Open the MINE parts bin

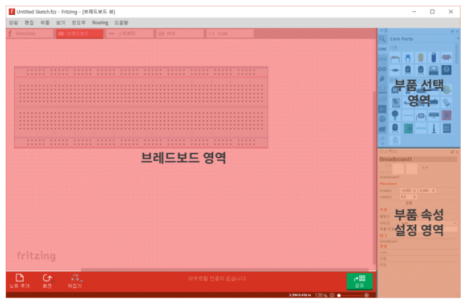click(382, 59)
